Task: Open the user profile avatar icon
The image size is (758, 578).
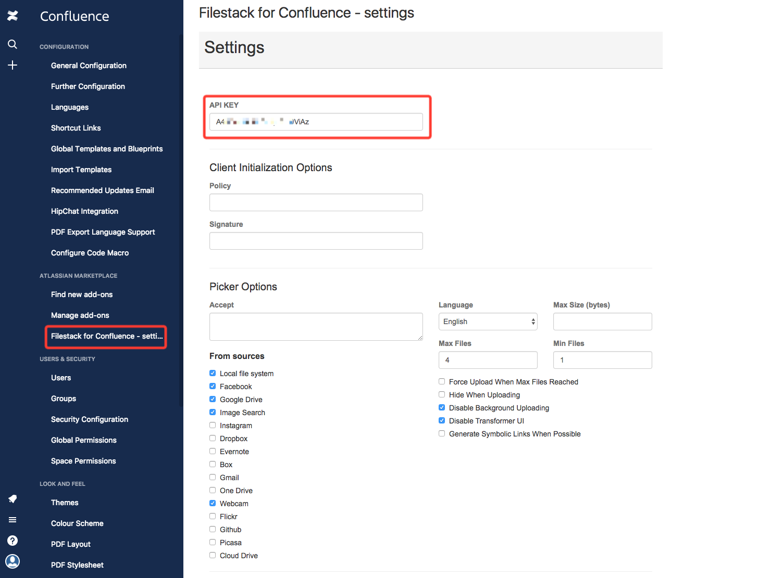Action: tap(13, 561)
